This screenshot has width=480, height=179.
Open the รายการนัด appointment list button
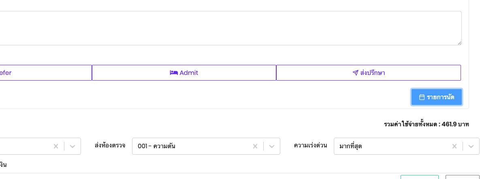tap(437, 97)
